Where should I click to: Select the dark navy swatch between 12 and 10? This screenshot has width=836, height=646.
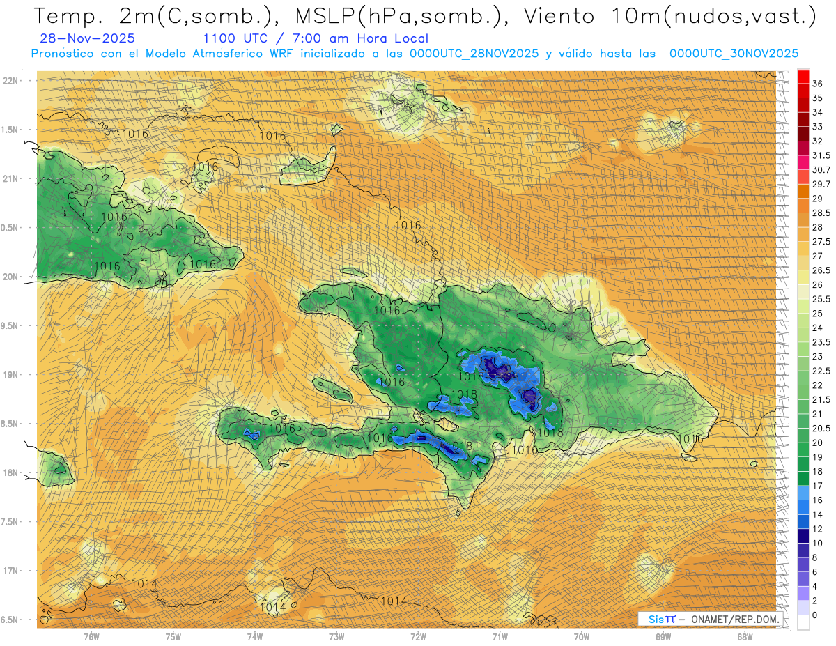pyautogui.click(x=803, y=537)
